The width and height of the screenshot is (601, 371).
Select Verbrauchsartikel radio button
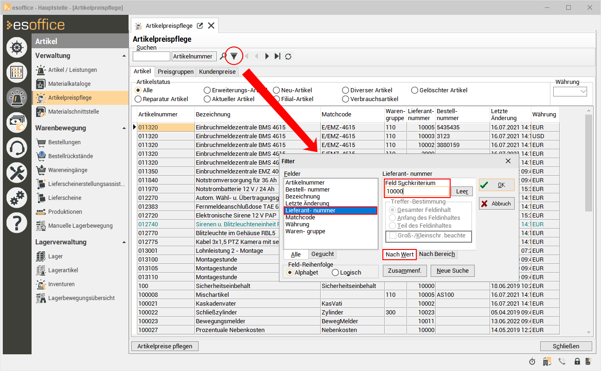click(x=345, y=99)
